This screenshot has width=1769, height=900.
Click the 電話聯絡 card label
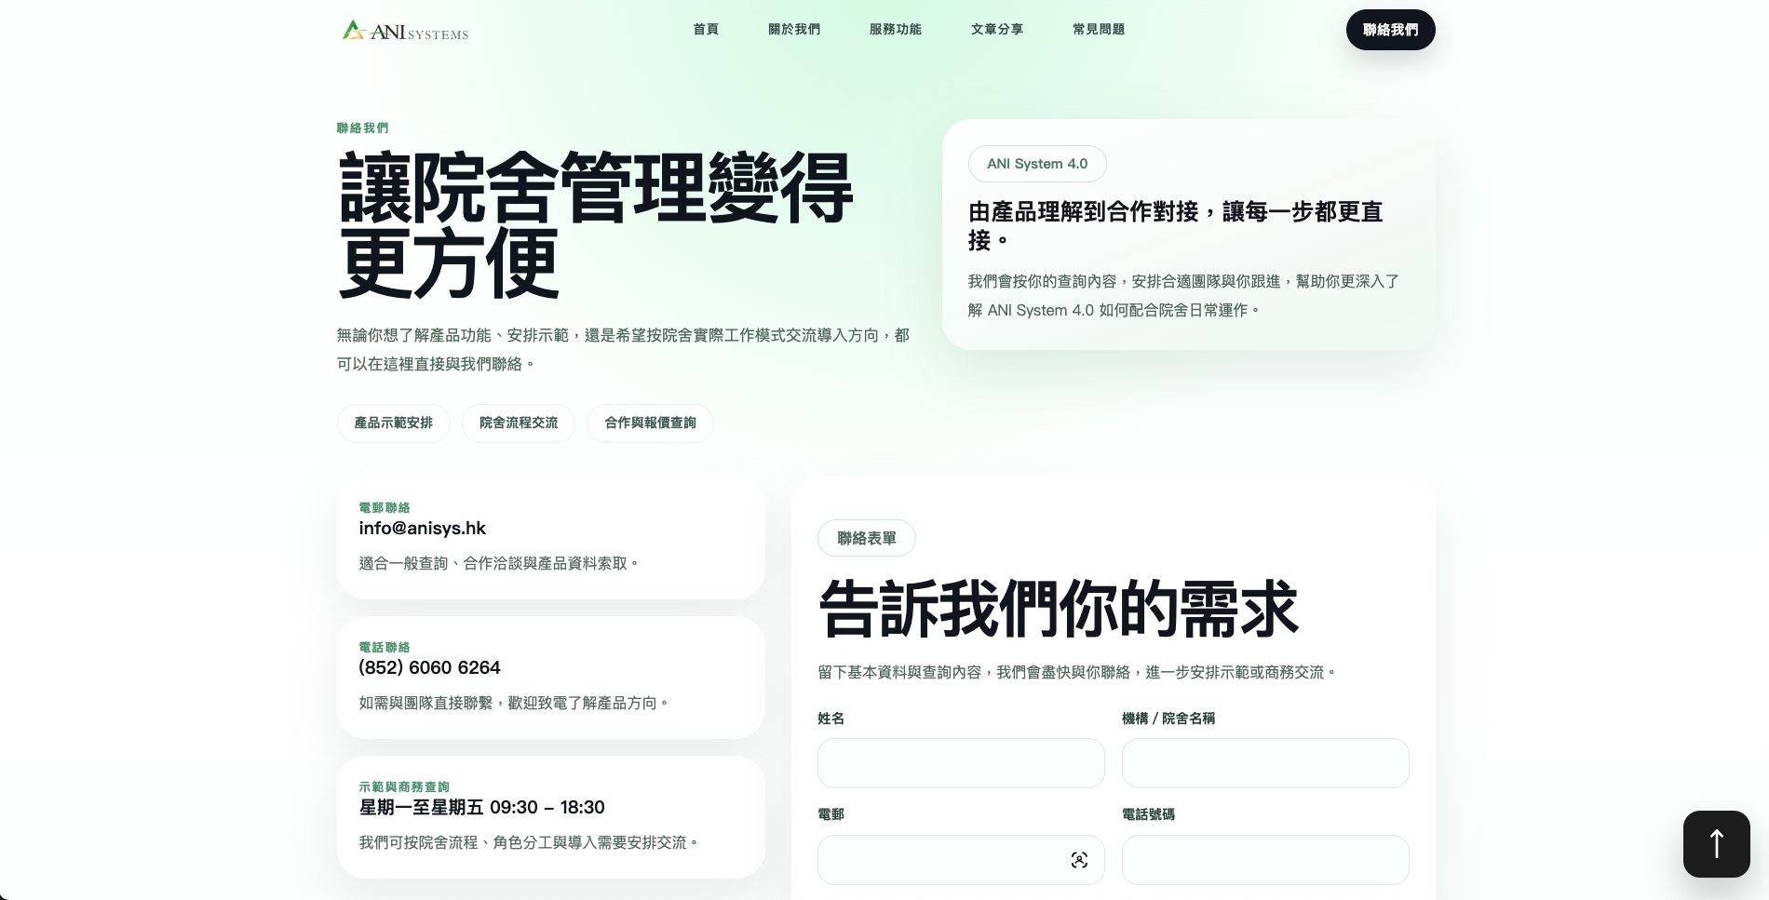point(385,647)
